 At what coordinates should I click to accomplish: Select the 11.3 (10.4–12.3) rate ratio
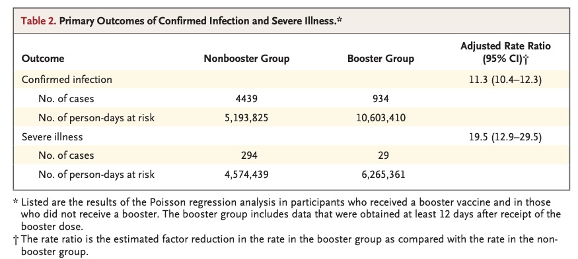[505, 80]
